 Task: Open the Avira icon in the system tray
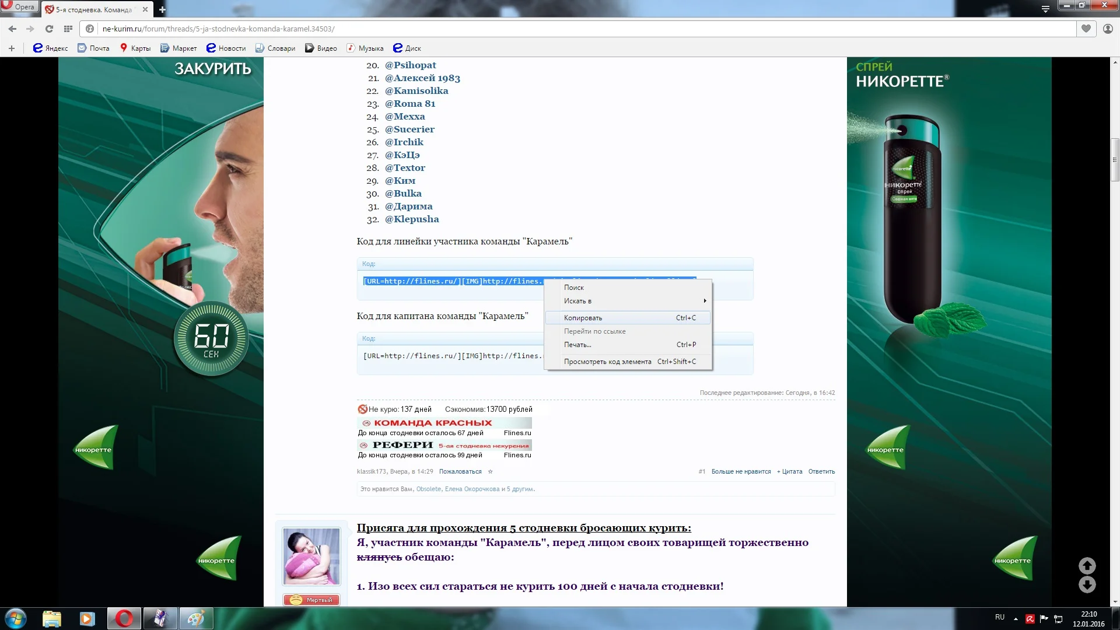pyautogui.click(x=1030, y=618)
